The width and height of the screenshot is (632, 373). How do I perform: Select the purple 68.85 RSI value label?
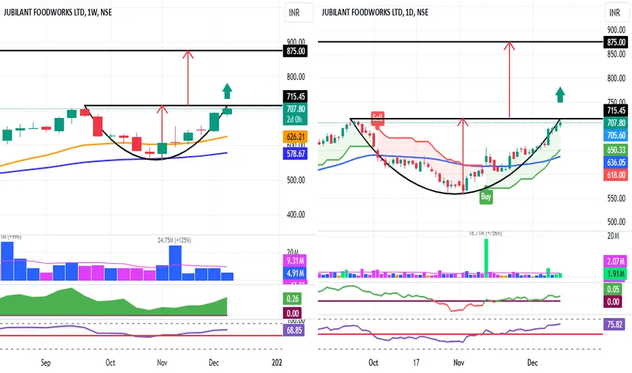coord(294,330)
